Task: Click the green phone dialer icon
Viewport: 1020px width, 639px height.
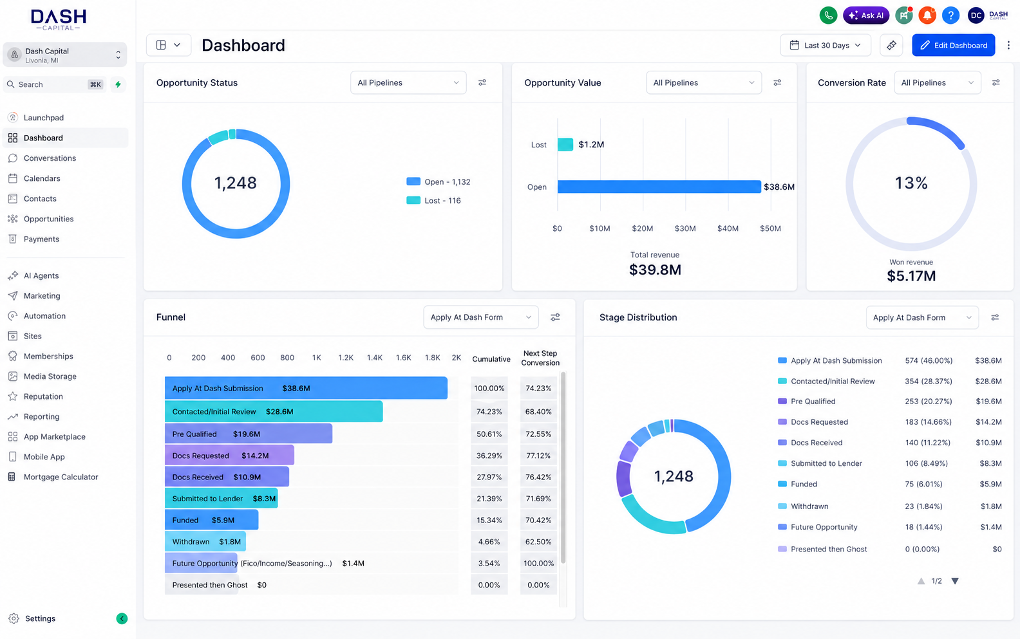Action: pos(828,15)
